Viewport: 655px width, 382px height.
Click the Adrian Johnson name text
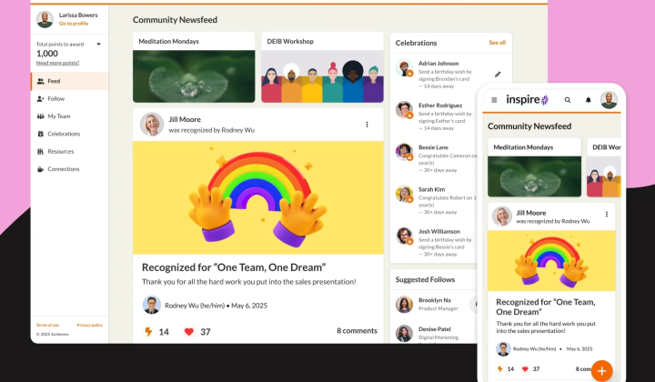[438, 64]
